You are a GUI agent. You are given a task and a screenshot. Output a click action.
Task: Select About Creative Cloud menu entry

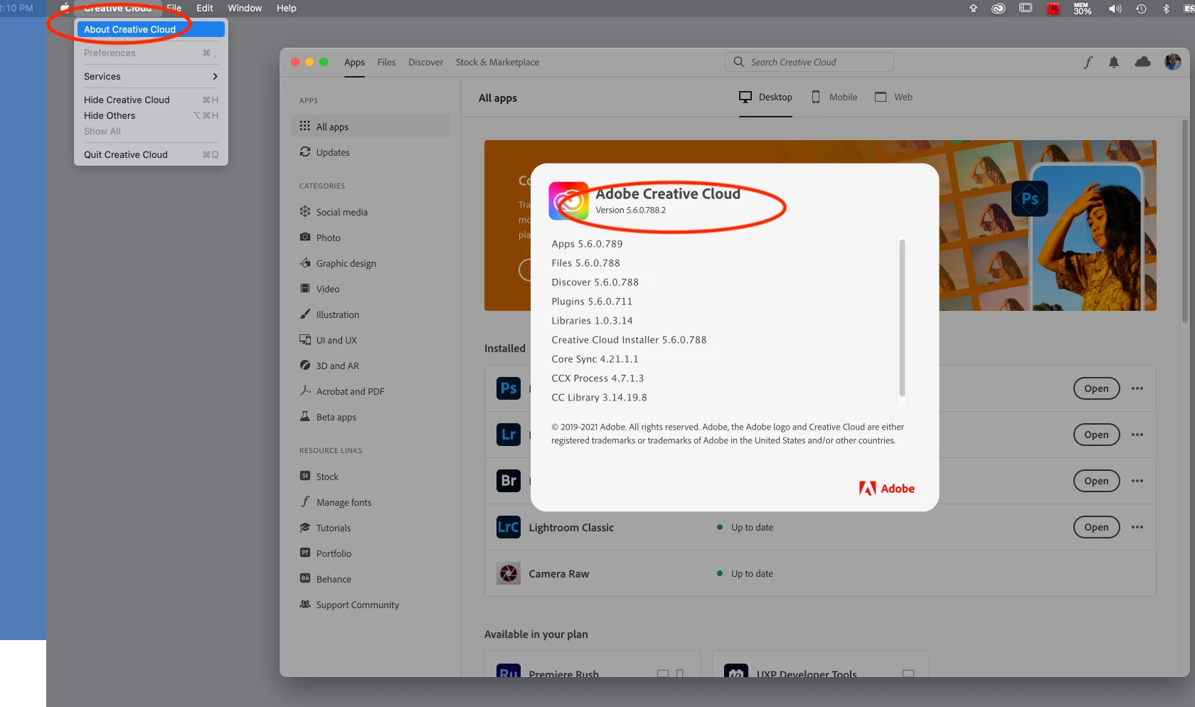point(151,29)
